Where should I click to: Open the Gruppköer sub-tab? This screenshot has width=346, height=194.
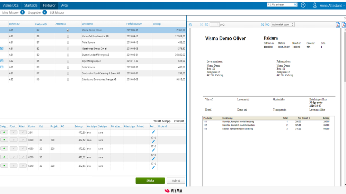coord(34,12)
